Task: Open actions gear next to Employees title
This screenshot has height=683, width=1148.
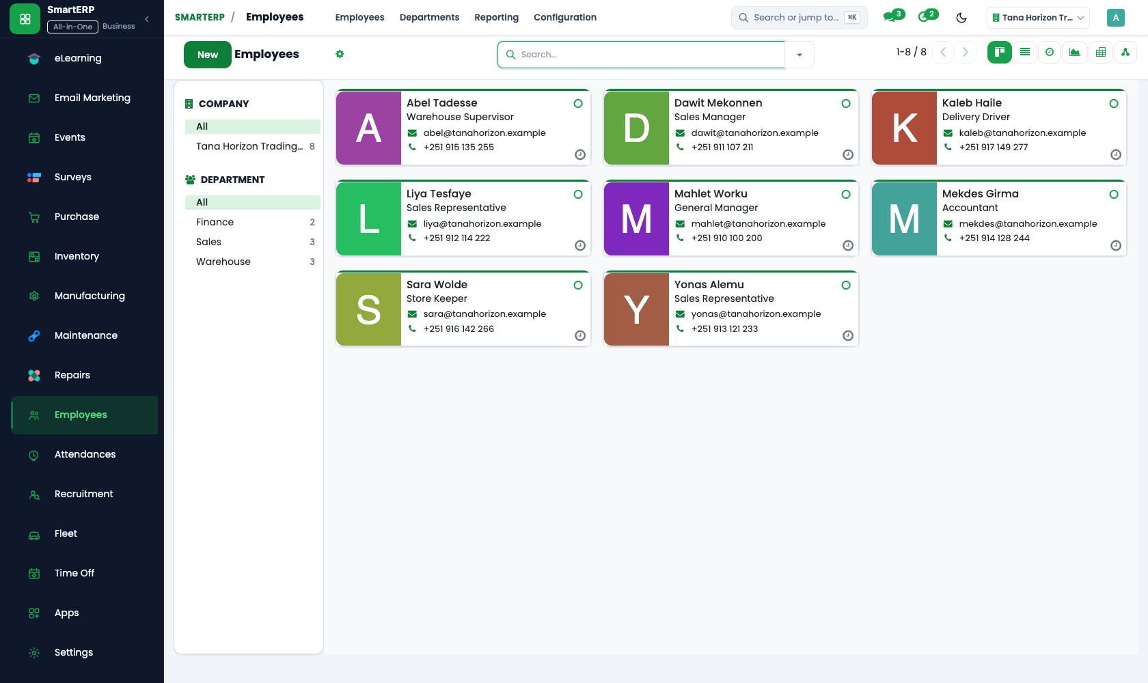Action: (x=340, y=54)
